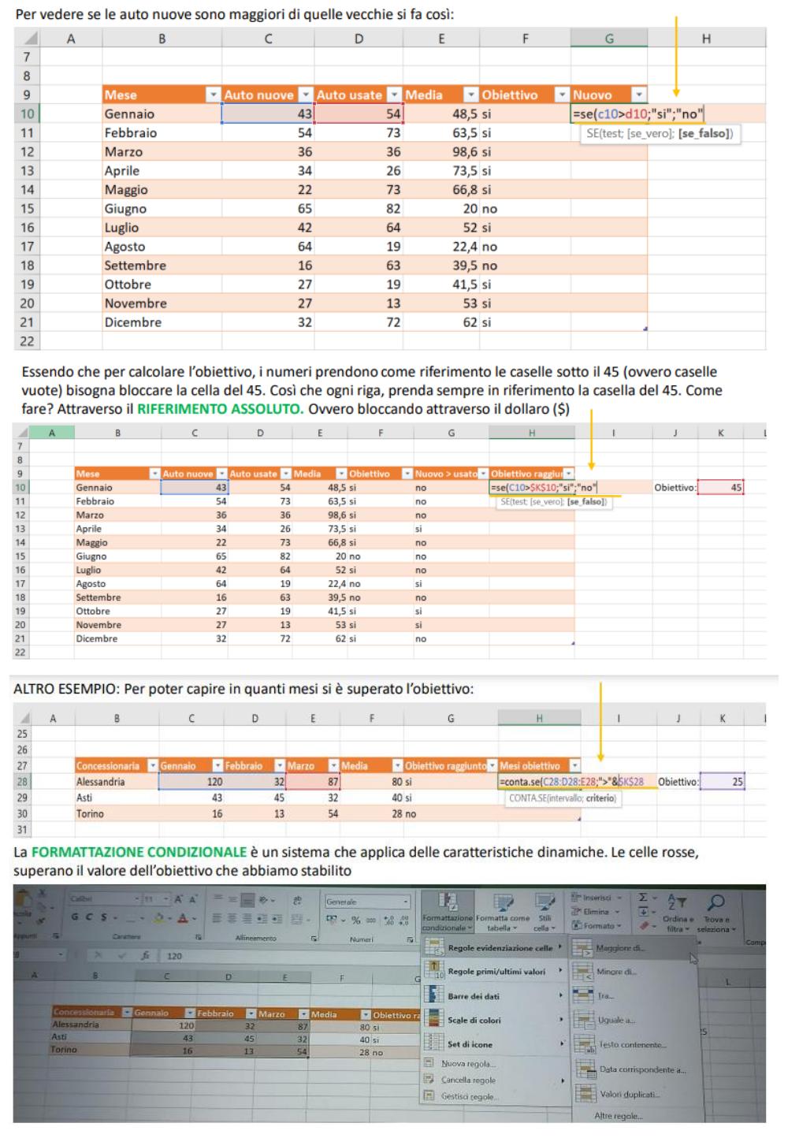This screenshot has width=788, height=1138.
Task: Click "Settembre" in the second table
Action: pyautogui.click(x=98, y=597)
